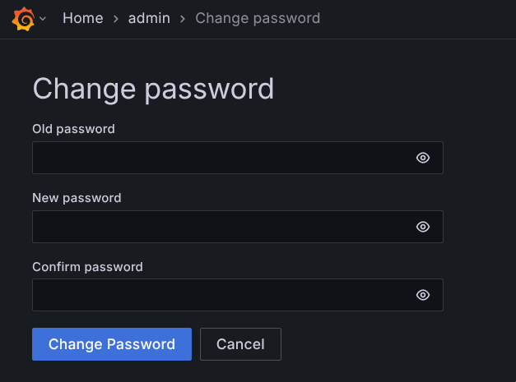Click the breadcrumb arrow after admin

coord(182,18)
